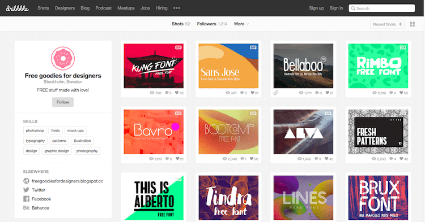425x222 pixels.
Task: Click the heart like icon under Kung Font
Action: [177, 93]
